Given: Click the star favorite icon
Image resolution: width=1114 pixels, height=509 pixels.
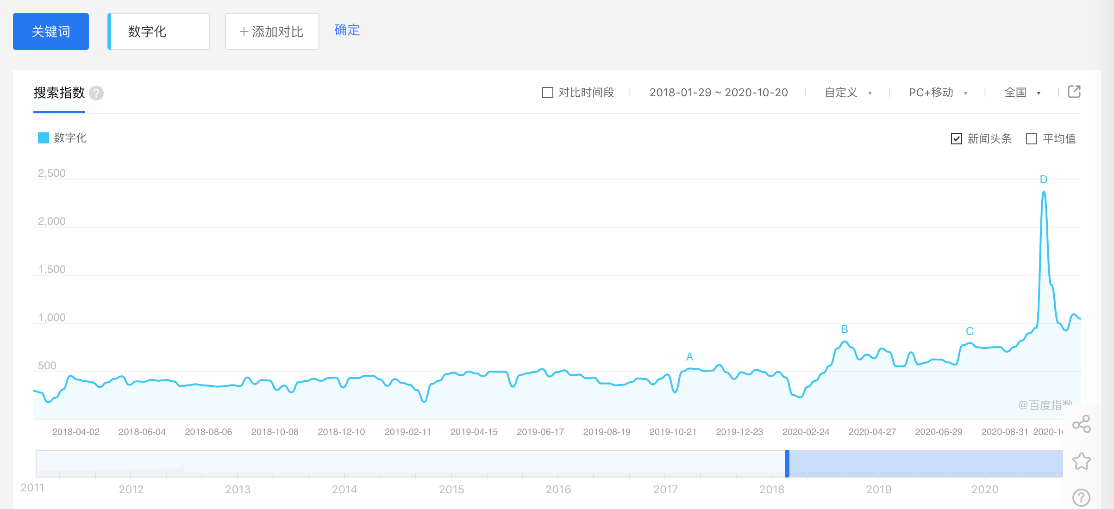Looking at the screenshot, I should click(x=1081, y=461).
